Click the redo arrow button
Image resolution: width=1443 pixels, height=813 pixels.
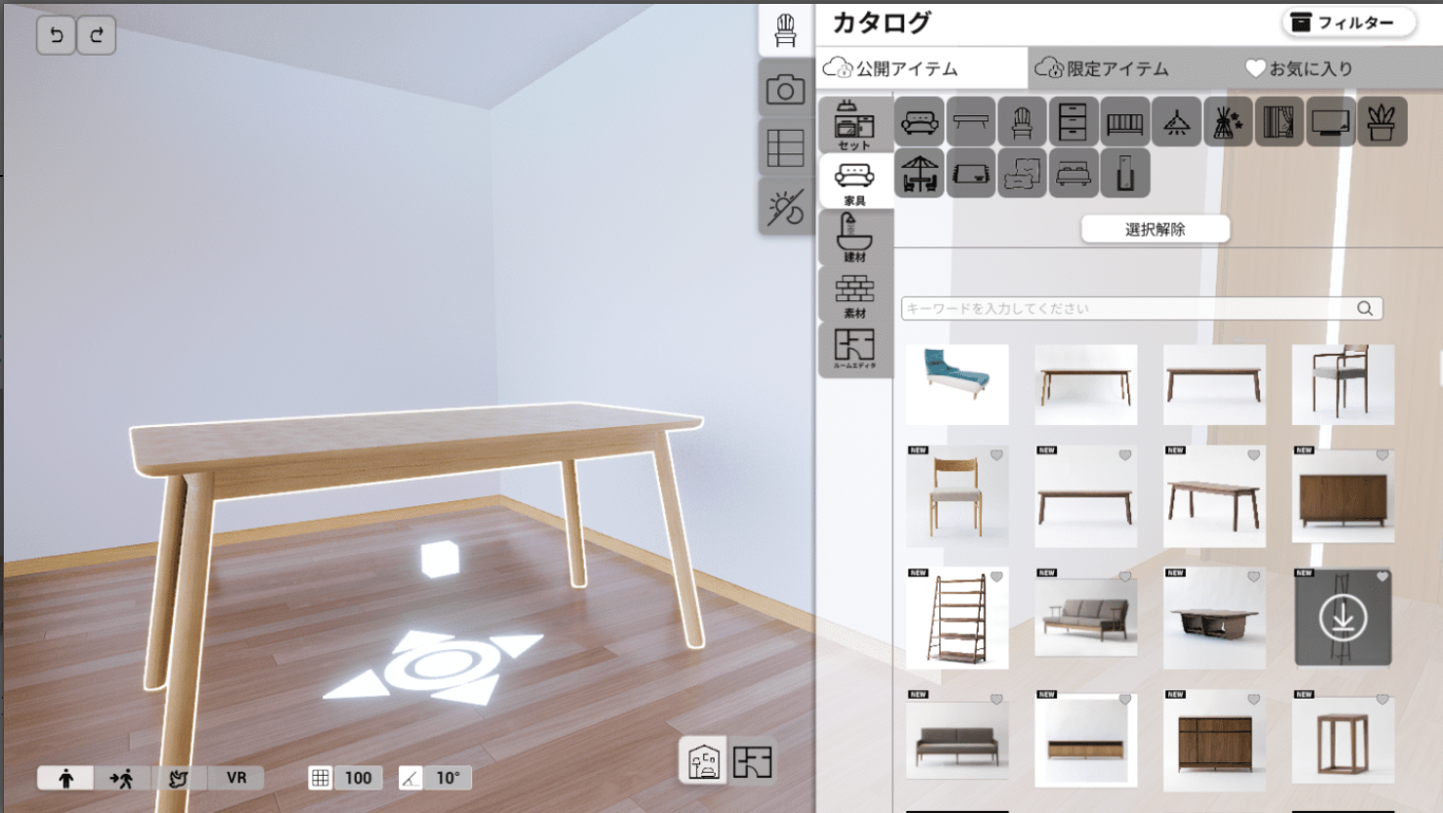point(97,35)
